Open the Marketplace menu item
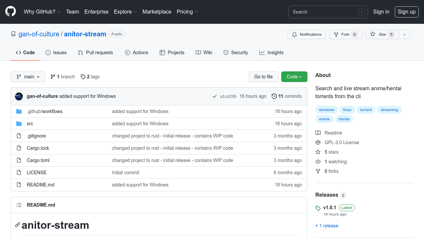424x238 pixels. coord(157,12)
